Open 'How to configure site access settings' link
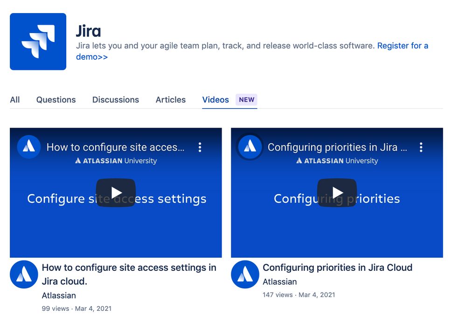The width and height of the screenshot is (466, 316). 129,275
